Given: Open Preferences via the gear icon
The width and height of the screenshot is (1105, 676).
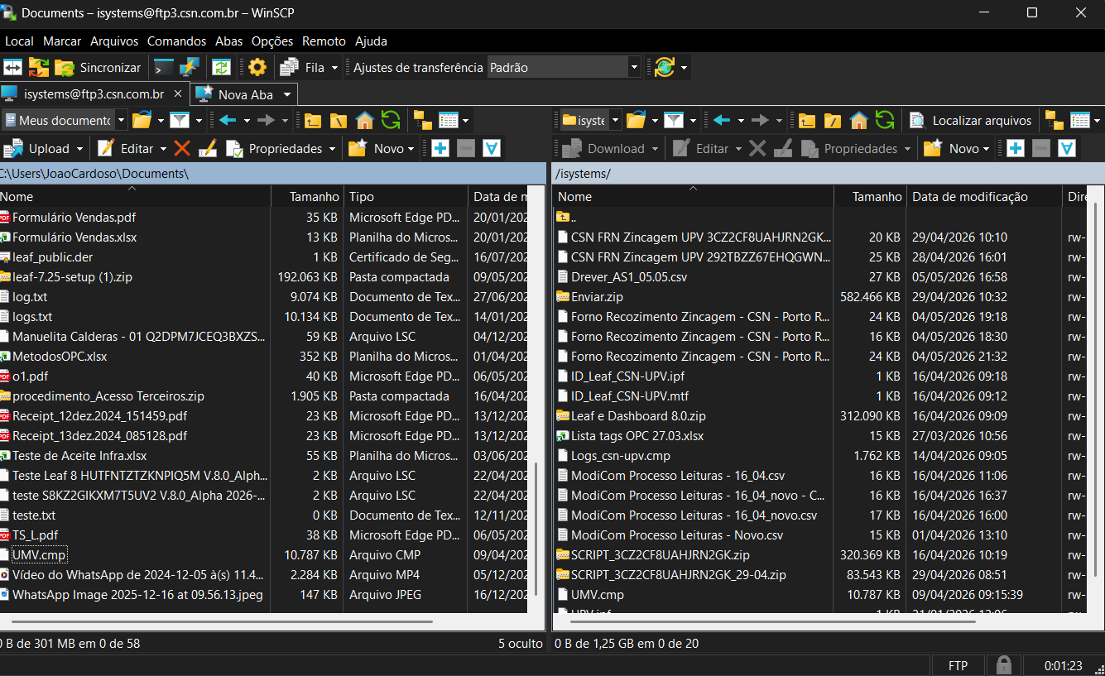Looking at the screenshot, I should 257,67.
